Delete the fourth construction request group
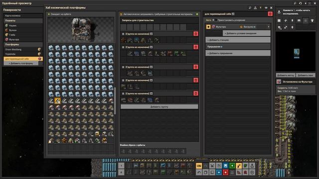The image size is (319, 179). (x=196, y=81)
